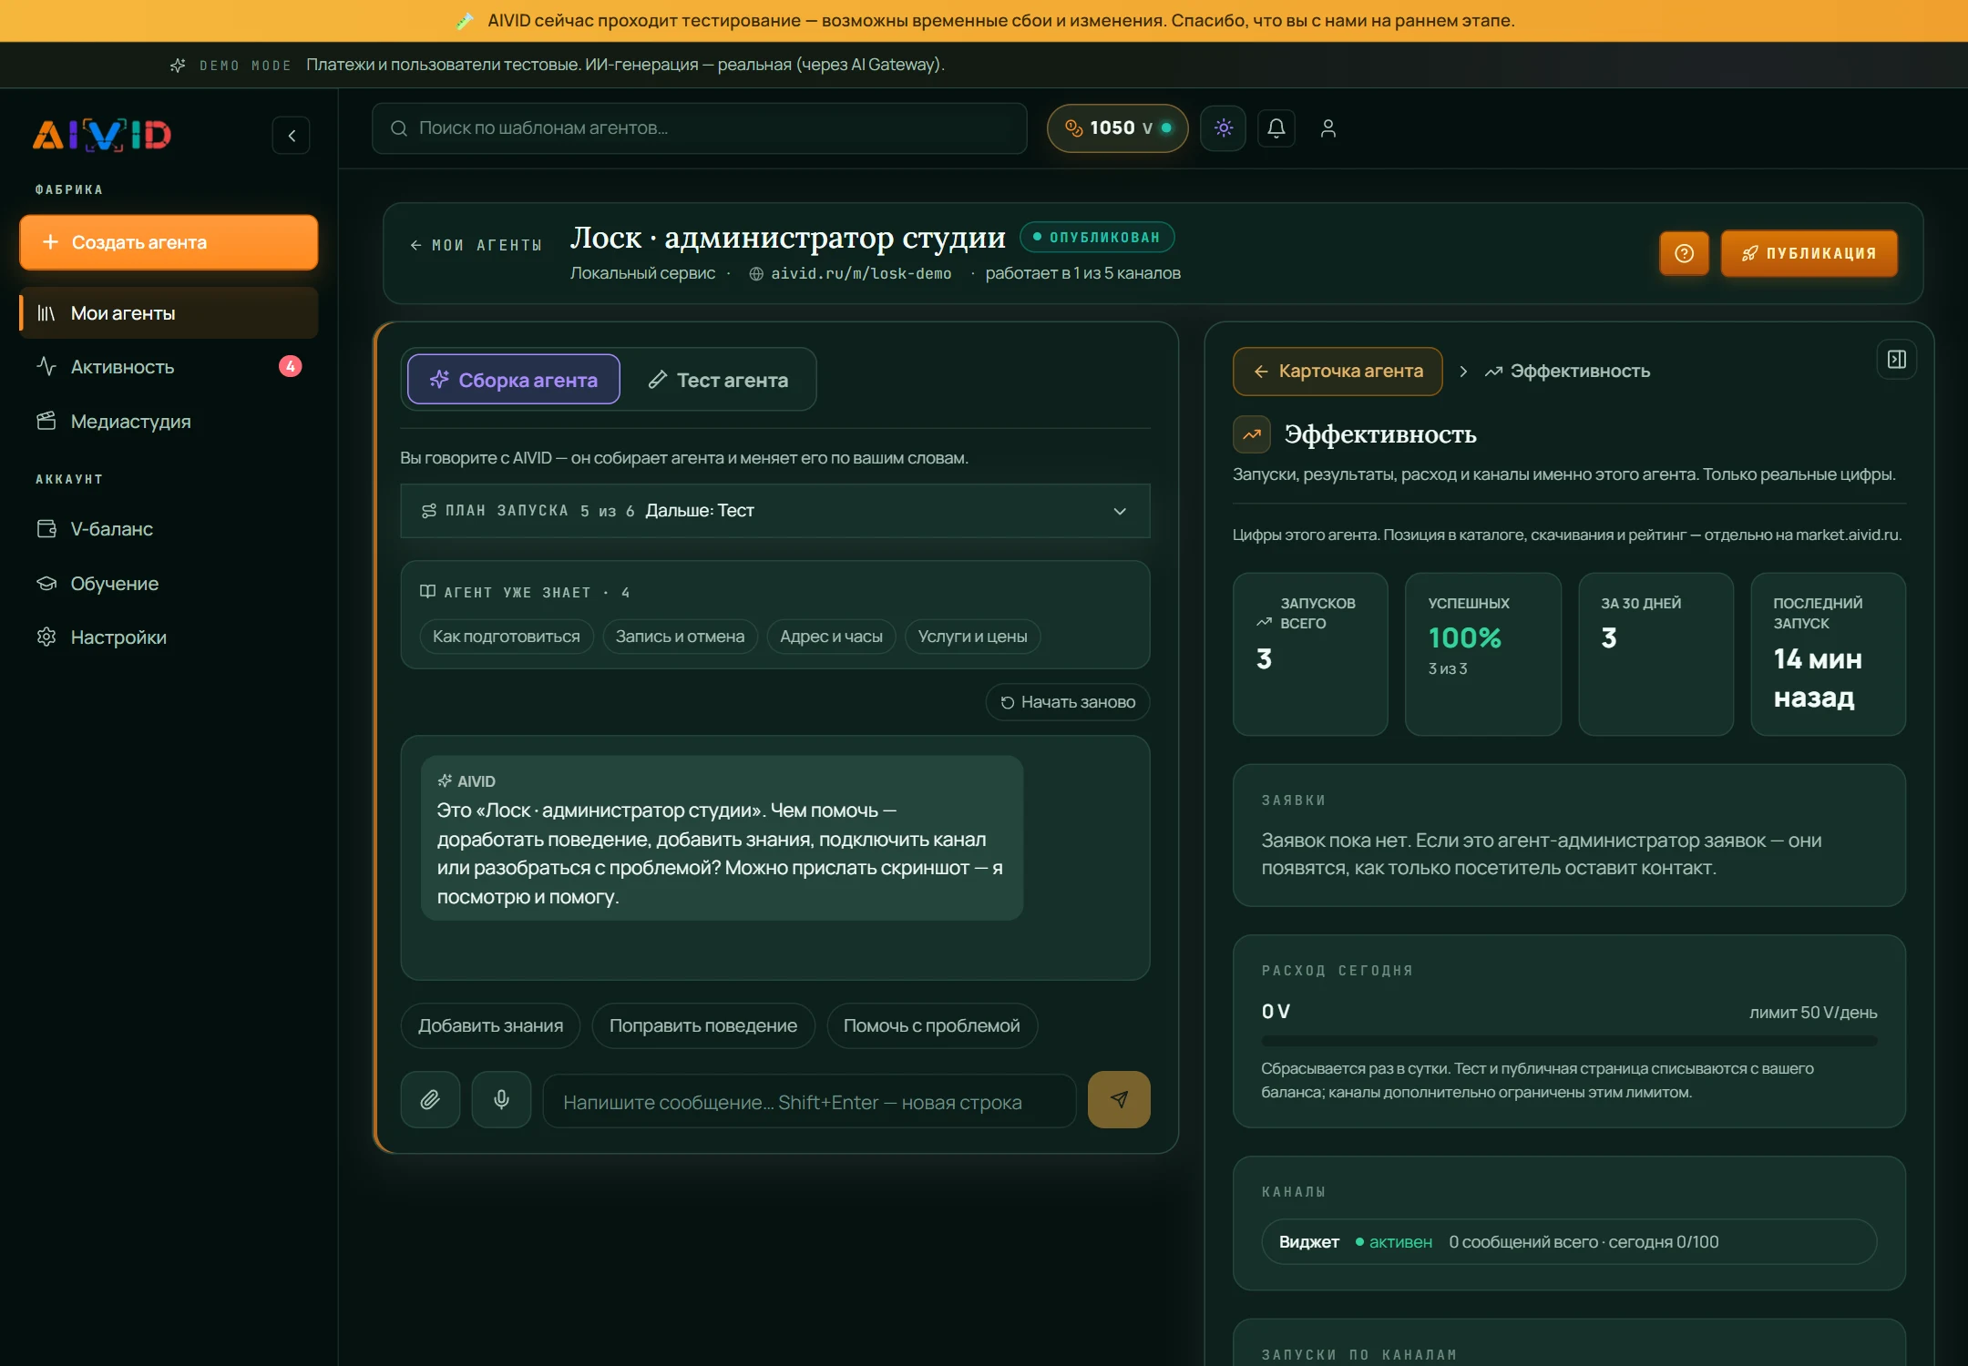Screen dimensions: 1968x1366
Task: Switch to Тест агента tab
Action: [718, 380]
